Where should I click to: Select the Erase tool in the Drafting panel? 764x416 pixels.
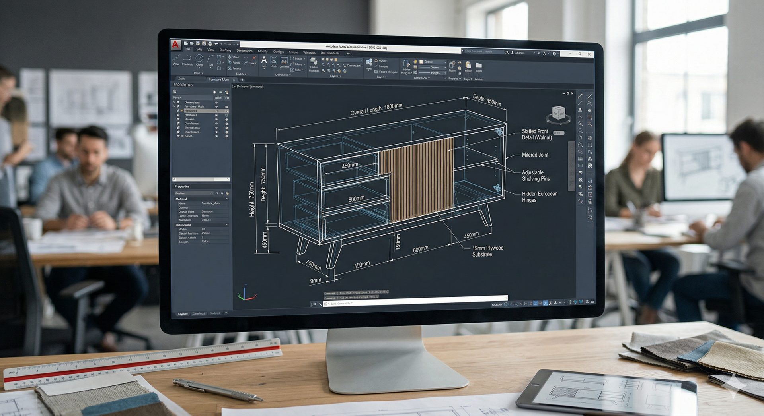coord(253,58)
